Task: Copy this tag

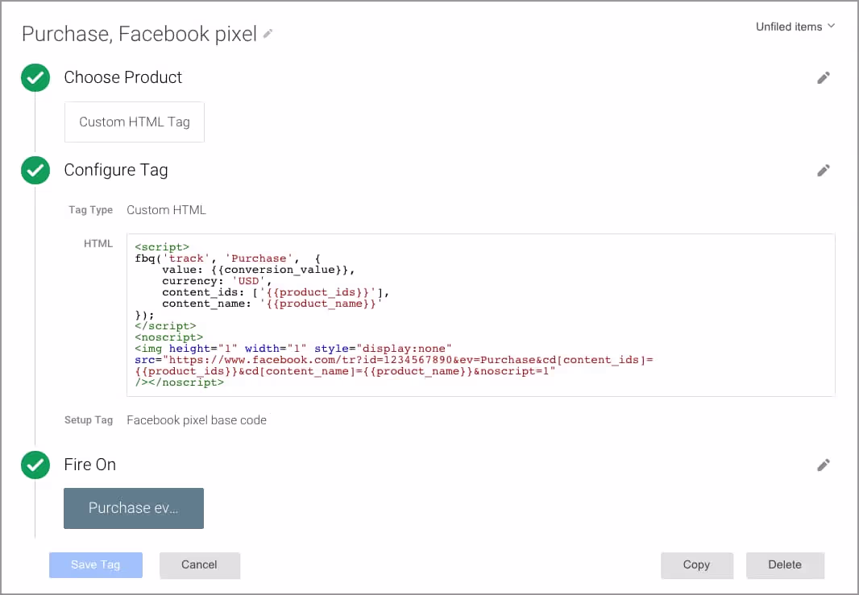Action: click(x=697, y=565)
